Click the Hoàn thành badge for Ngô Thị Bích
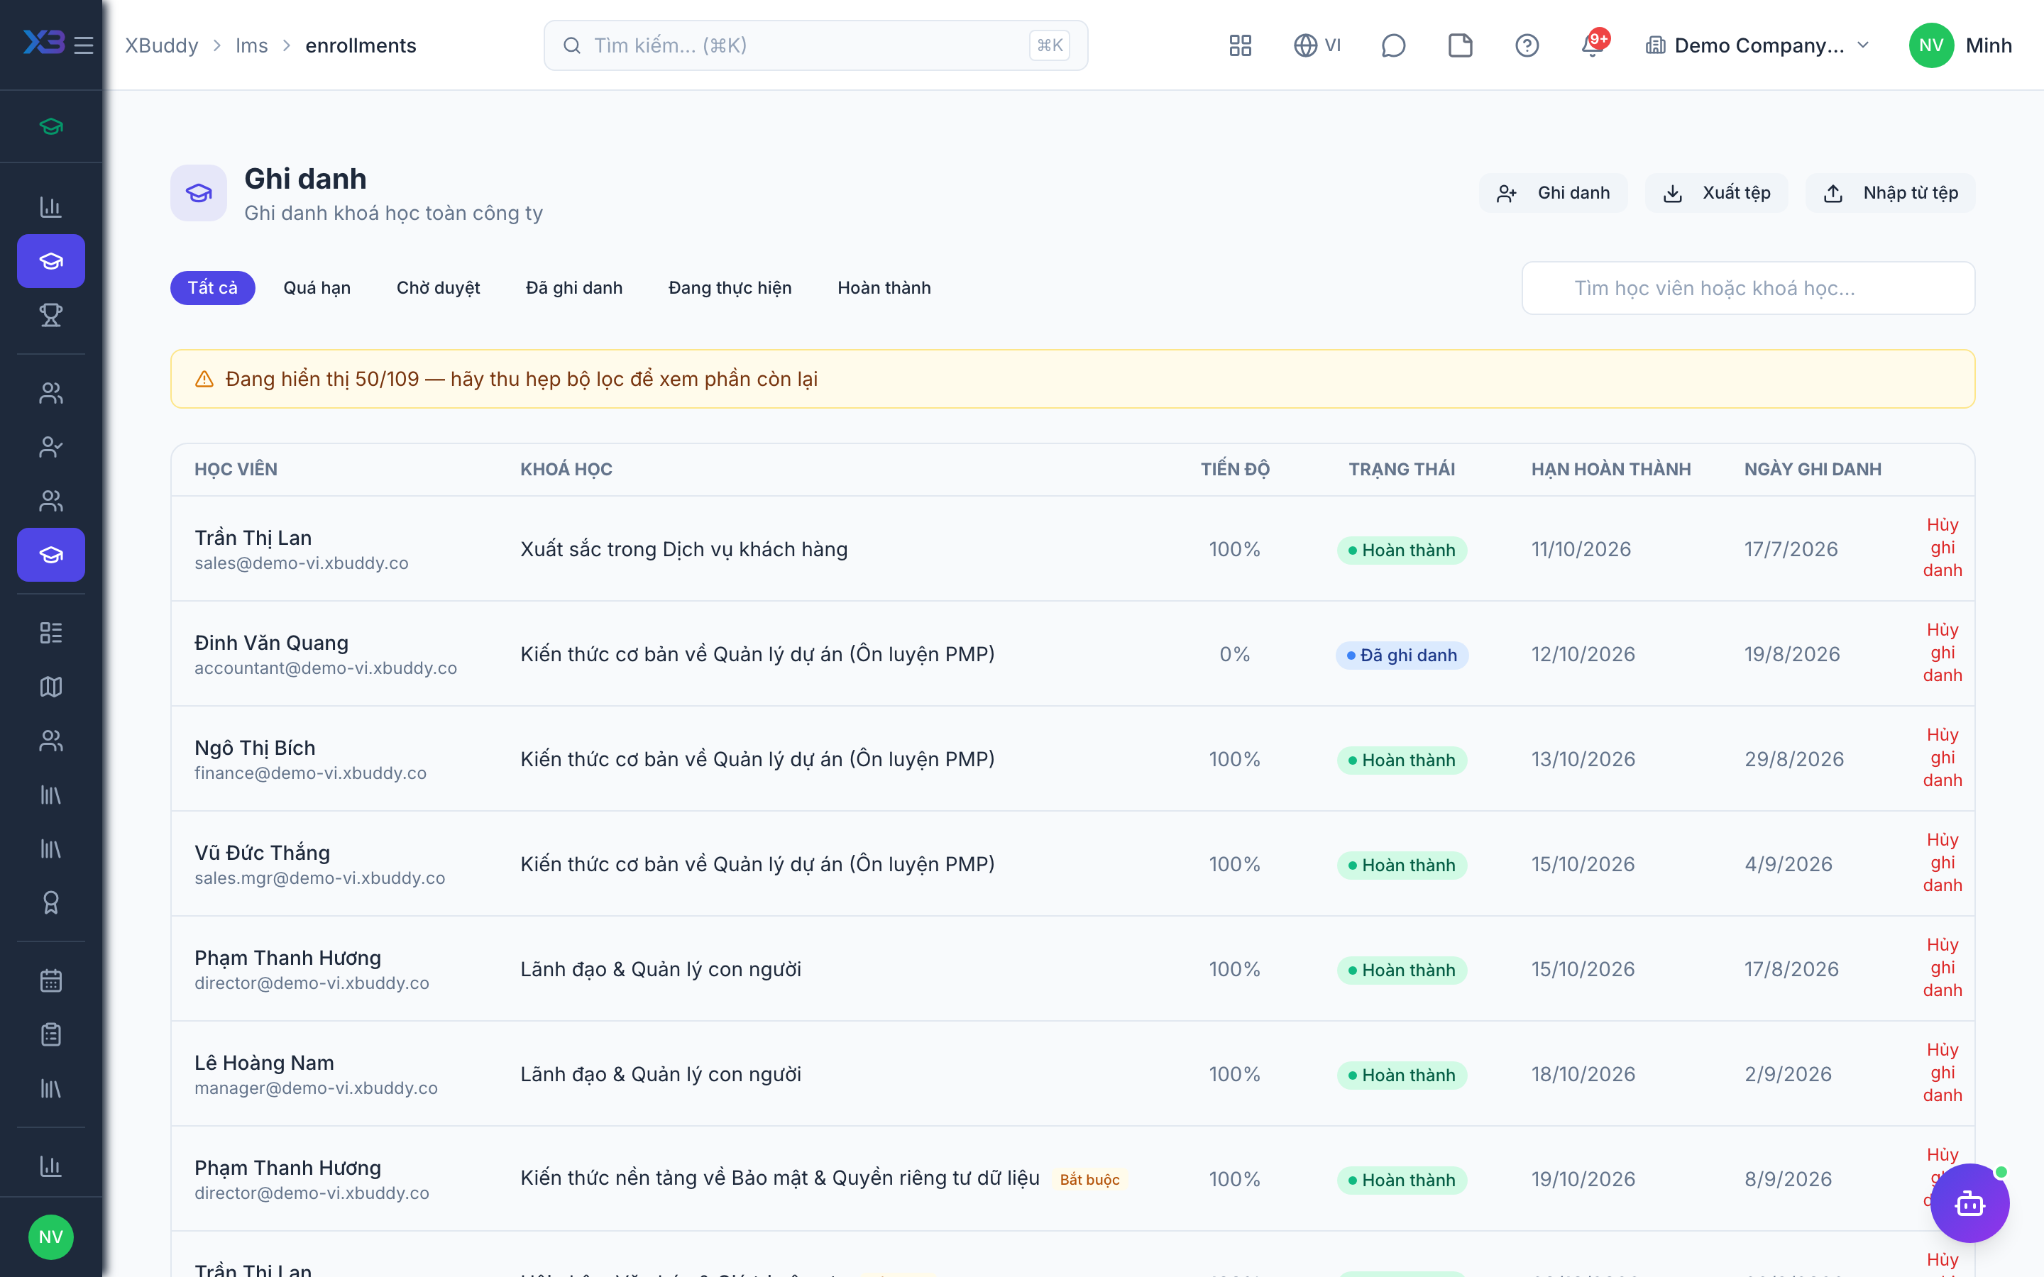The width and height of the screenshot is (2044, 1277). (x=1402, y=760)
